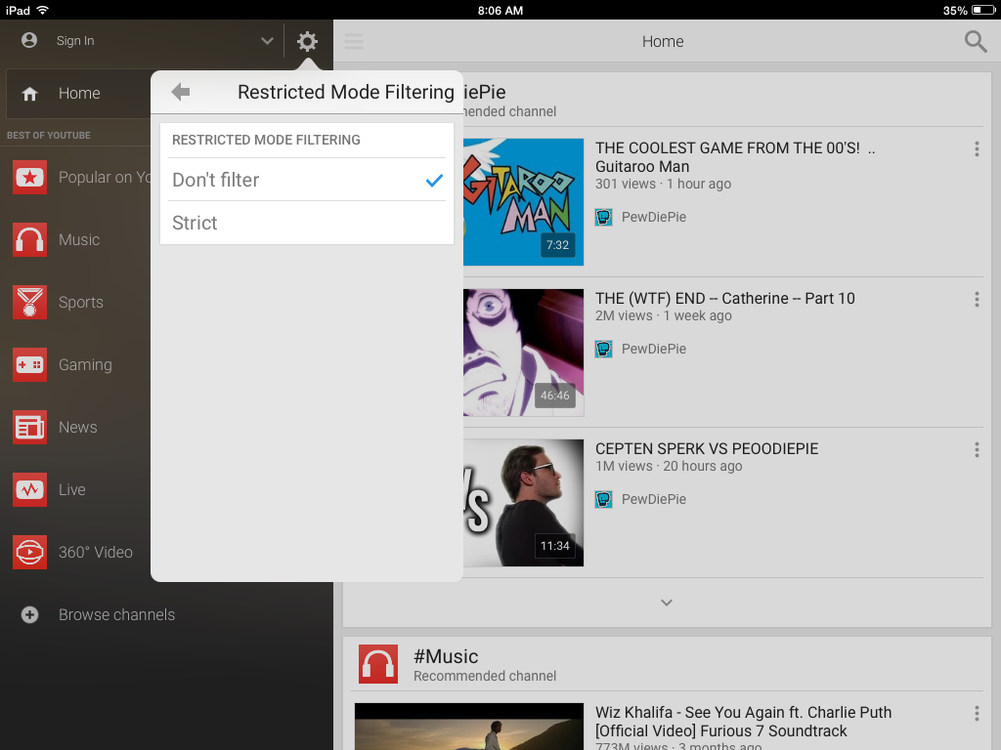The width and height of the screenshot is (1001, 750).
Task: Tap PewDiePie avatar under CEPTEN SPERK
Action: tap(604, 499)
